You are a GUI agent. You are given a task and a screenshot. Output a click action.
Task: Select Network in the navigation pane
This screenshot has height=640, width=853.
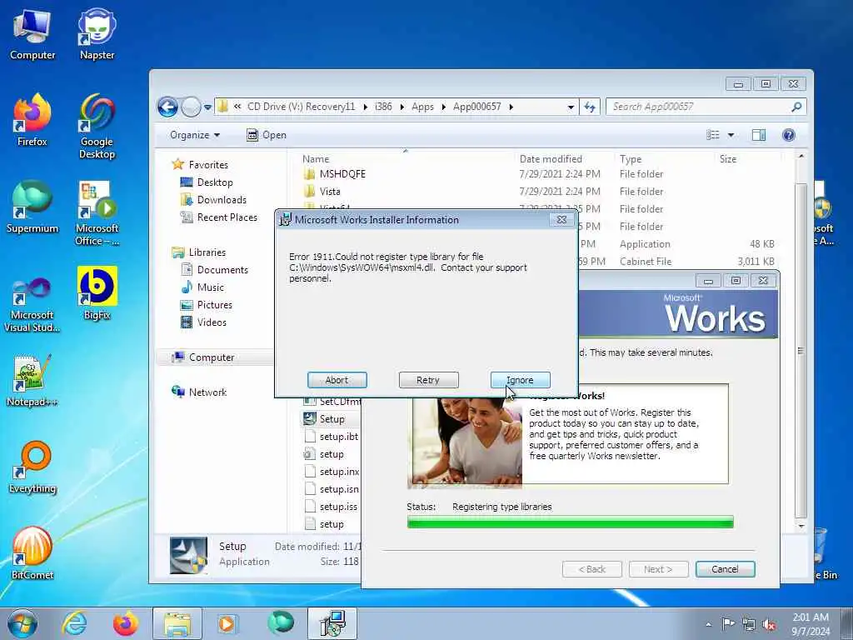207,392
